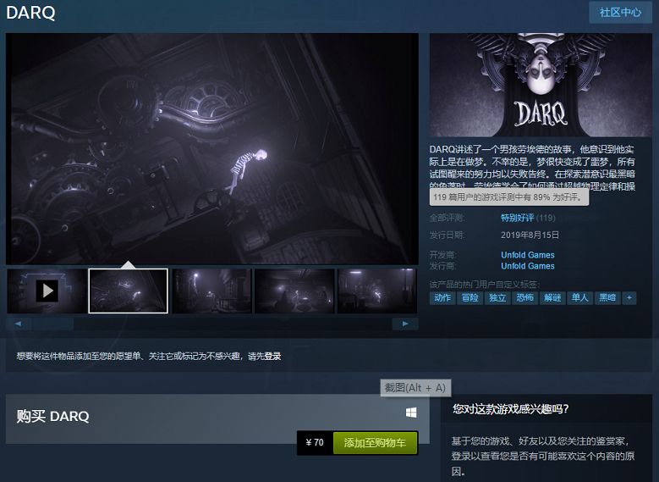Click the 您对这款游戏感兴趣吗 heading

510,409
